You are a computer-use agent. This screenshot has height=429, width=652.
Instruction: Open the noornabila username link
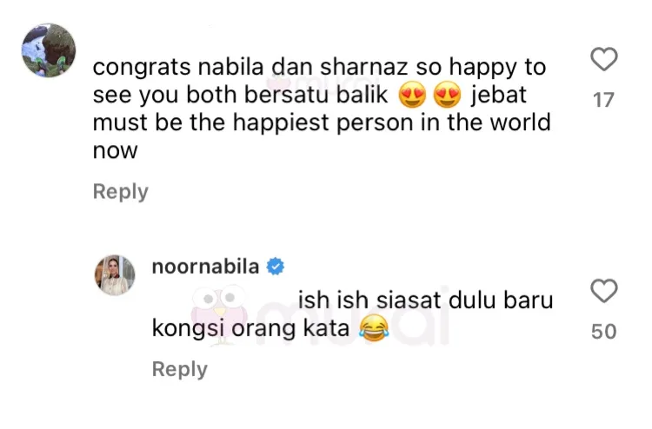pos(205,267)
